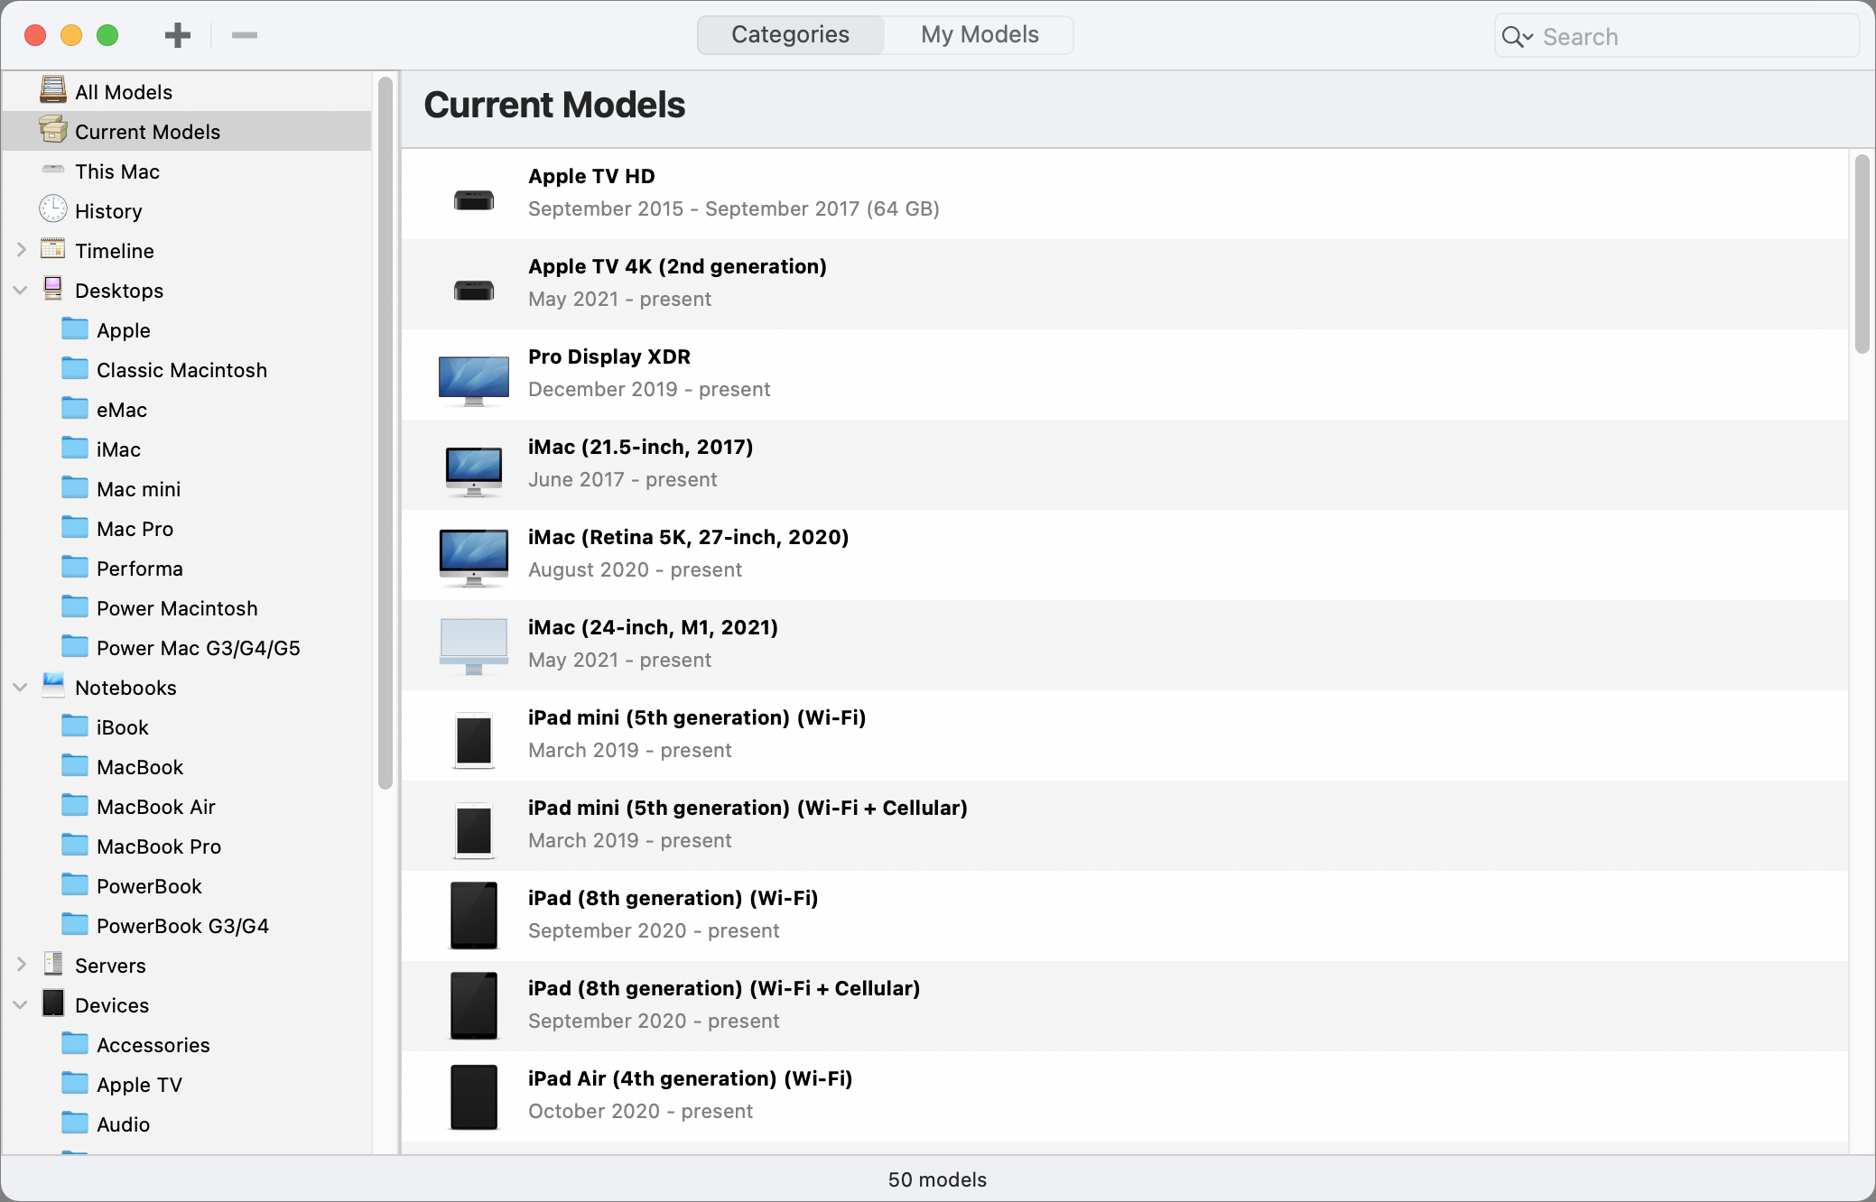The width and height of the screenshot is (1876, 1202).
Task: Click the Devices iPad icon in sidebar
Action: point(53,1003)
